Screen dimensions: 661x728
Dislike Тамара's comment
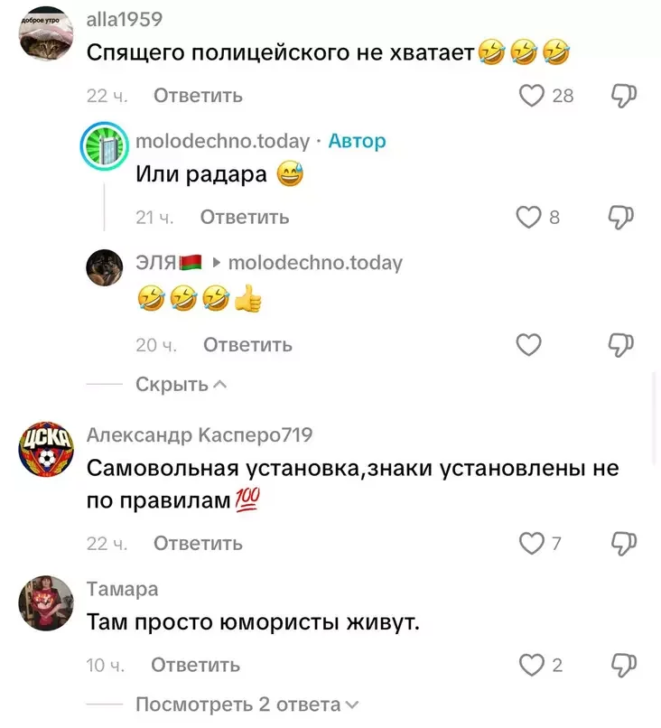623,665
